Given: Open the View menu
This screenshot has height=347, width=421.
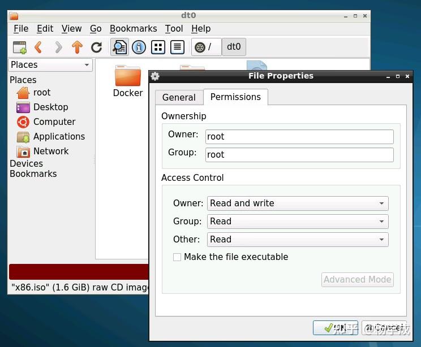Looking at the screenshot, I should pyautogui.click(x=71, y=28).
